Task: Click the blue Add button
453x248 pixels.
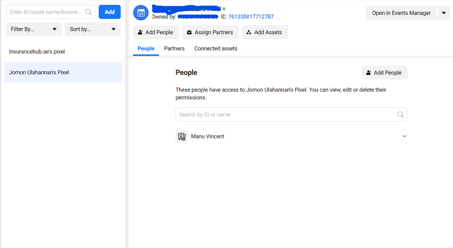Action: coord(110,12)
